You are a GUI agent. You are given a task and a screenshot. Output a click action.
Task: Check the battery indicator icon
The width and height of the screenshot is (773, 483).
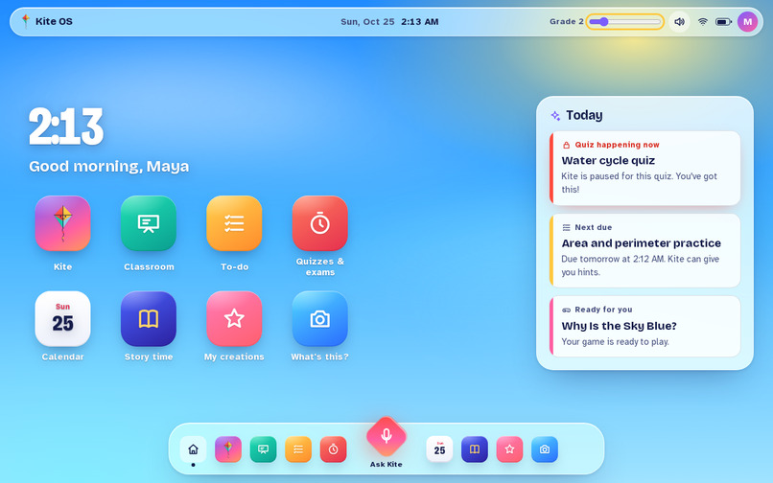[723, 22]
